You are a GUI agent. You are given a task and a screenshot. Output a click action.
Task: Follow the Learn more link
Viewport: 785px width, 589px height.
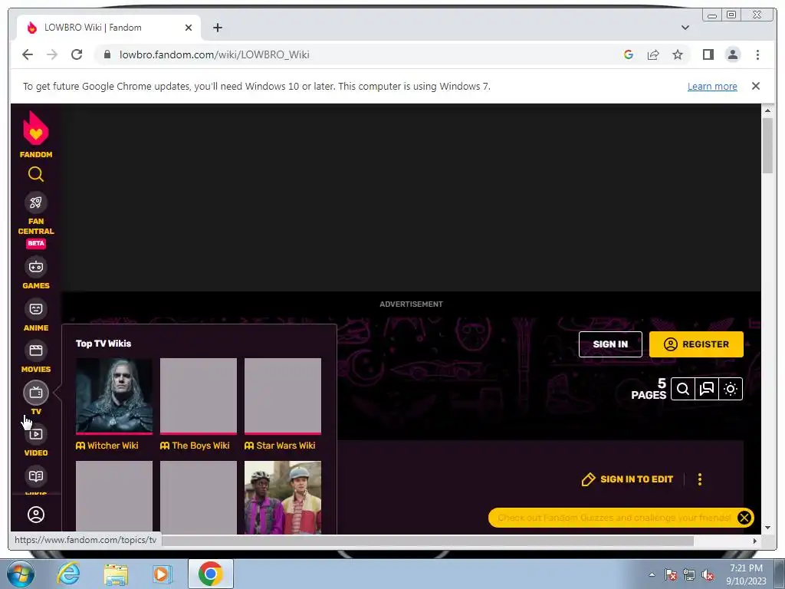(712, 86)
